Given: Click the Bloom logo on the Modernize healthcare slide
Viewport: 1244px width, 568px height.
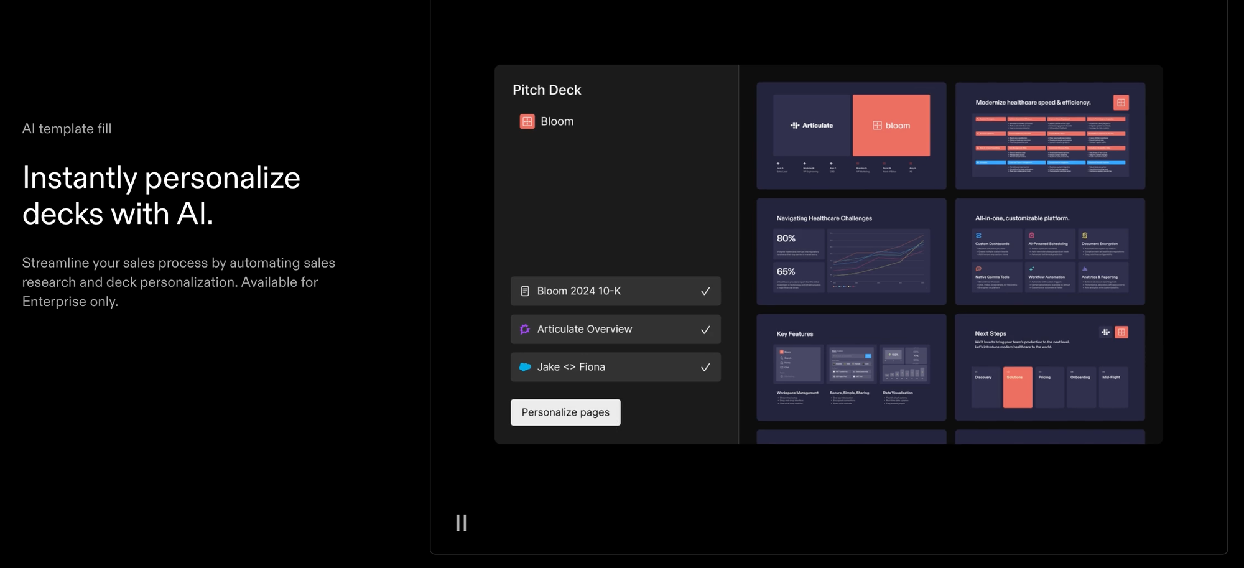Looking at the screenshot, I should tap(1121, 103).
